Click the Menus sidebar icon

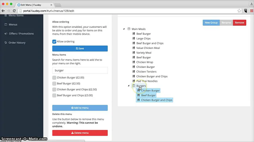coord(6,25)
